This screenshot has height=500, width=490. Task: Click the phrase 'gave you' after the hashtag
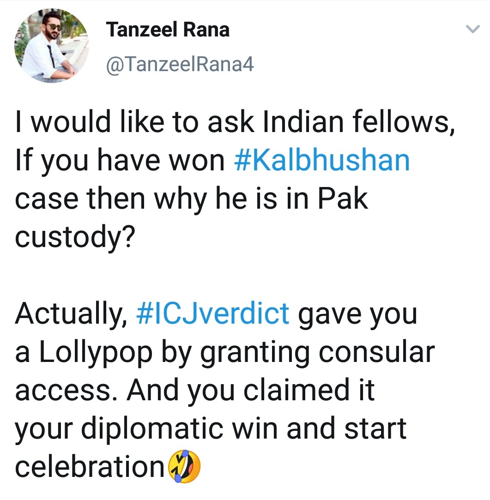tap(357, 315)
